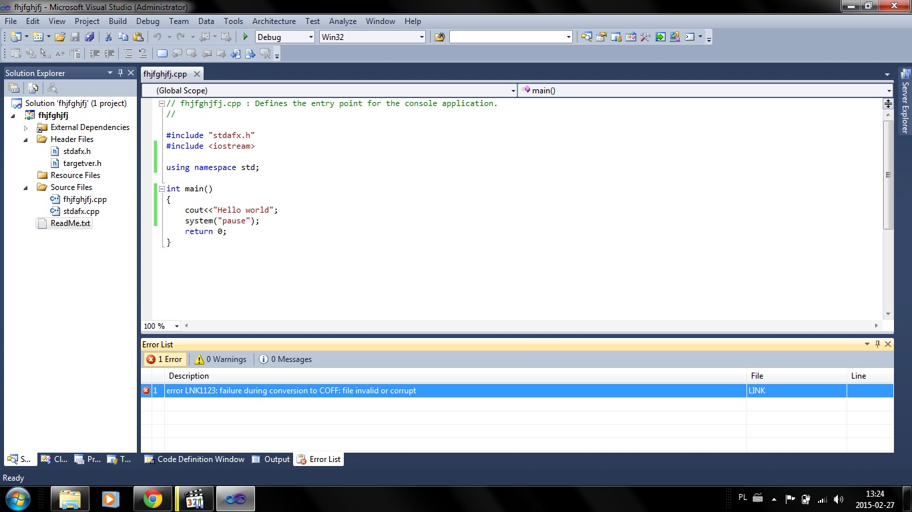Screen dimensions: 912x512
Task: Switch to the Output tab
Action: click(x=271, y=459)
